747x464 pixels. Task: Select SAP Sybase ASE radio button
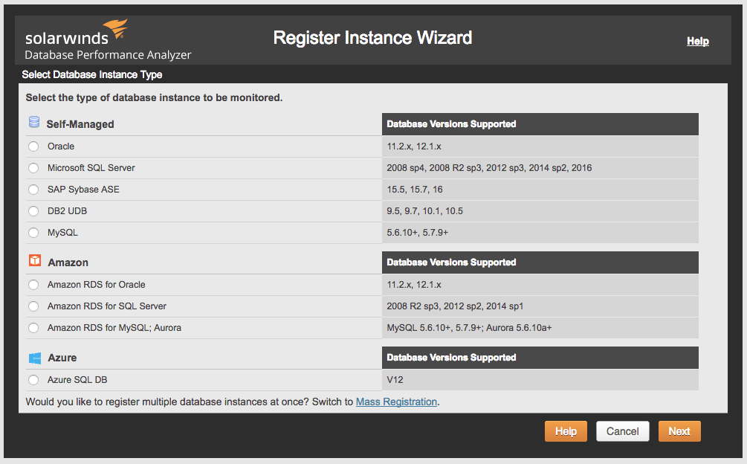coord(33,190)
